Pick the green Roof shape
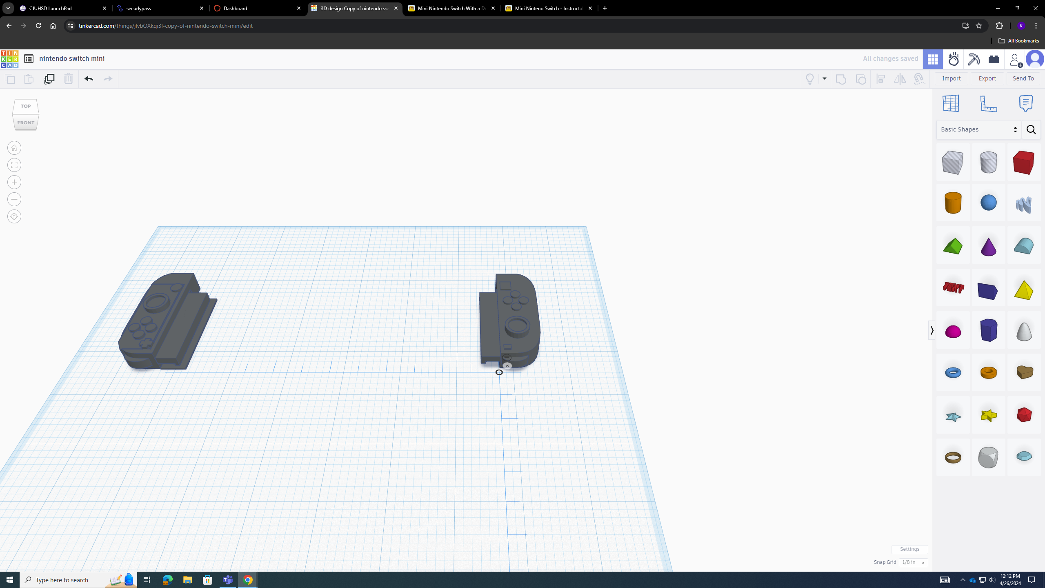 953,246
